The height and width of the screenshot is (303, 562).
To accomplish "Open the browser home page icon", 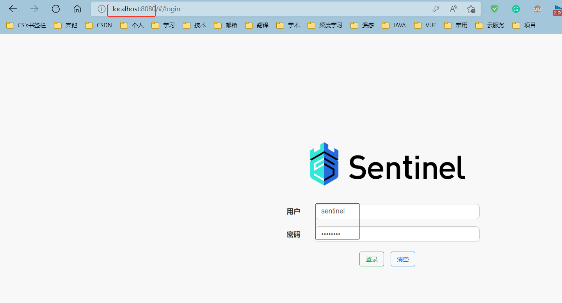I will [x=77, y=9].
